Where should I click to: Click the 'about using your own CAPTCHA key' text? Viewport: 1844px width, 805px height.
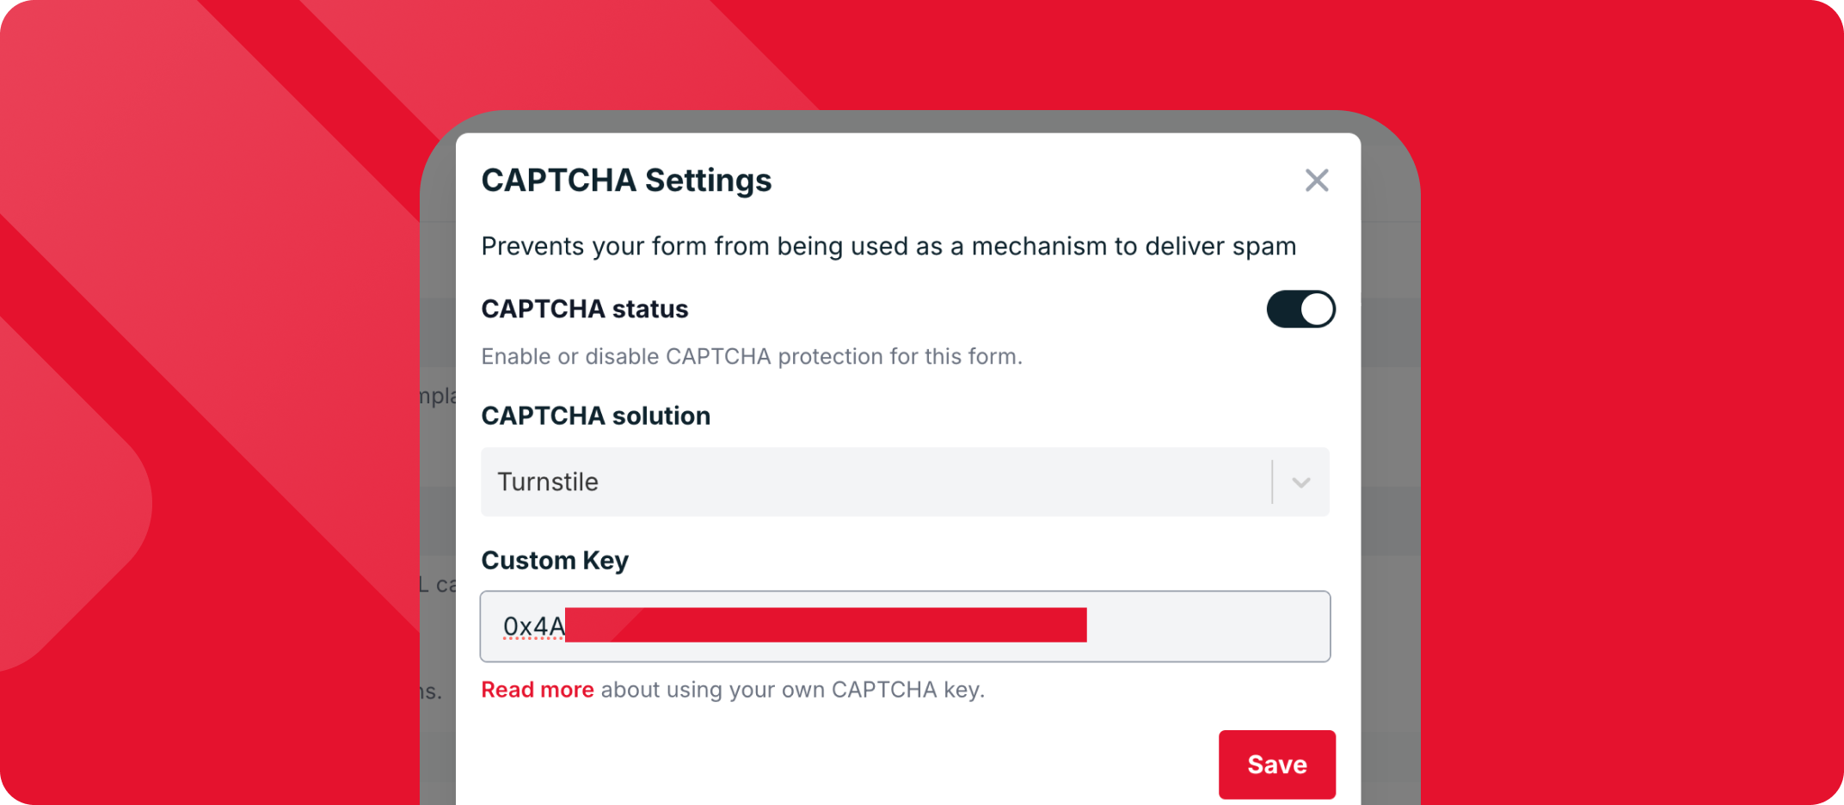pyautogui.click(x=792, y=690)
